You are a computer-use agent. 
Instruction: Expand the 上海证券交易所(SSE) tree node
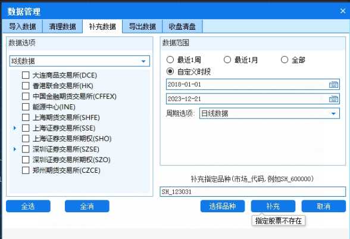pos(15,128)
